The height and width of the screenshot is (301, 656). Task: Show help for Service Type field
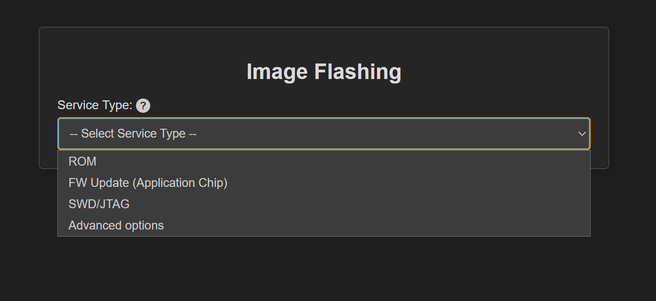tap(143, 106)
